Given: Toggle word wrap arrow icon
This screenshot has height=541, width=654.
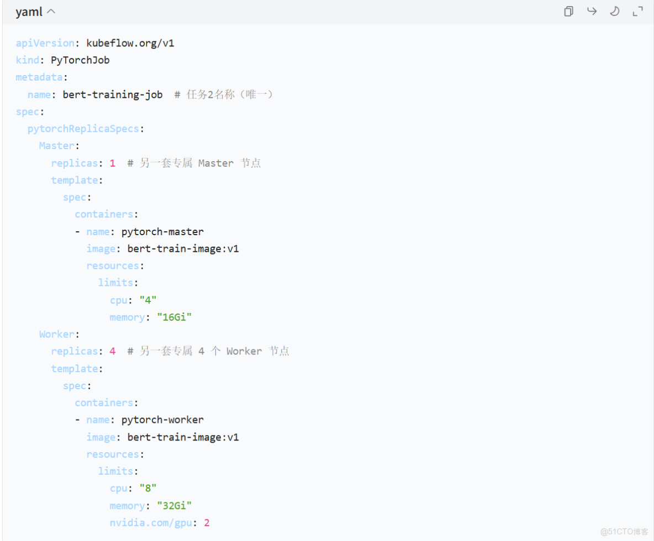Looking at the screenshot, I should 592,11.
